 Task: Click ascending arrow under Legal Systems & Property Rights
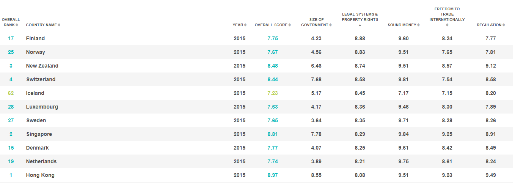coord(360,25)
